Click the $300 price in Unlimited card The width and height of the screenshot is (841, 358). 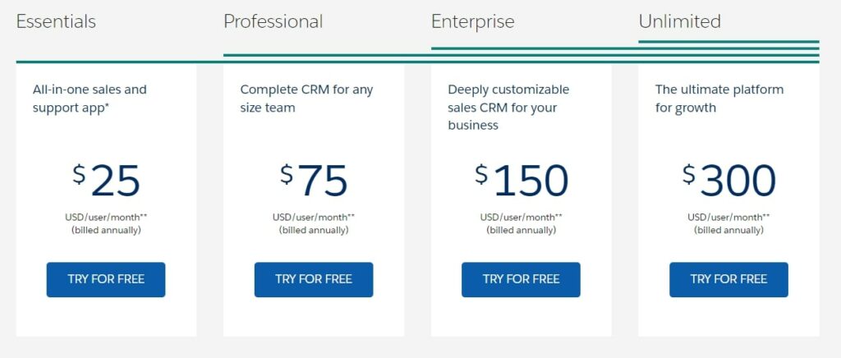[x=729, y=180]
